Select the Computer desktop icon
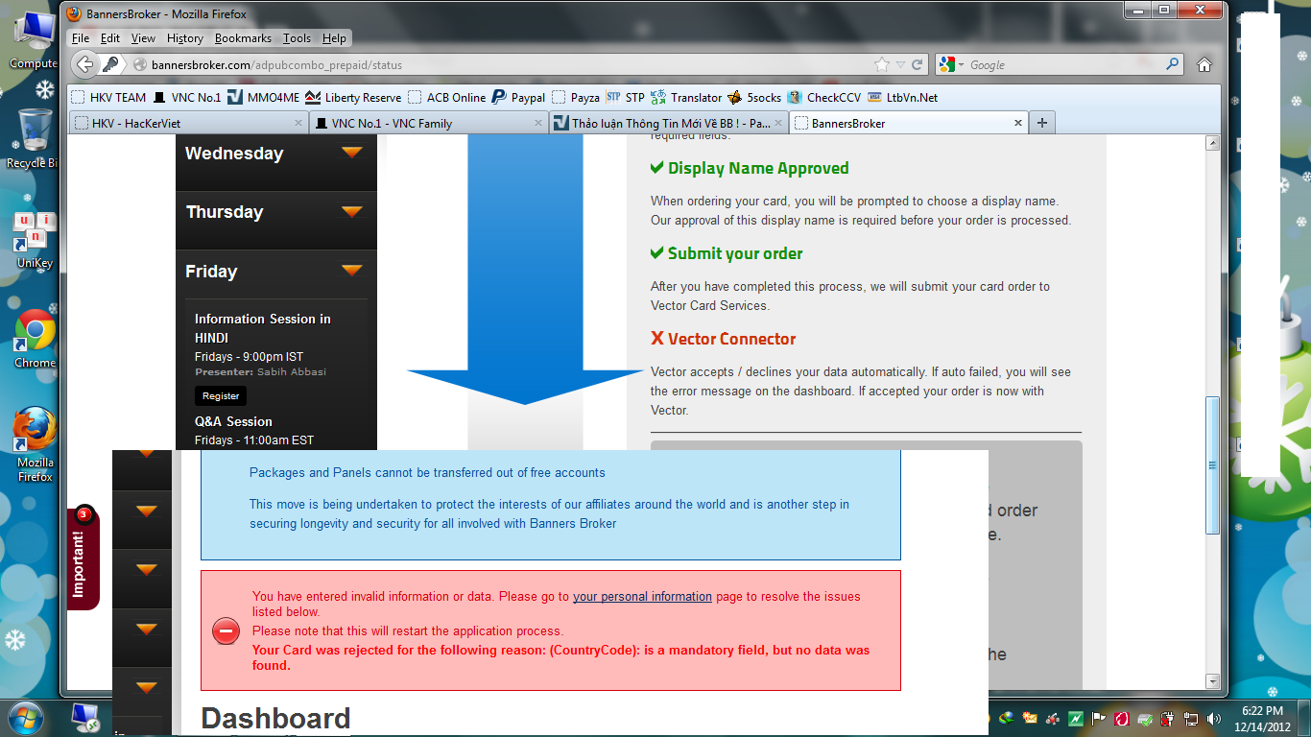This screenshot has width=1311, height=737. pos(33,42)
